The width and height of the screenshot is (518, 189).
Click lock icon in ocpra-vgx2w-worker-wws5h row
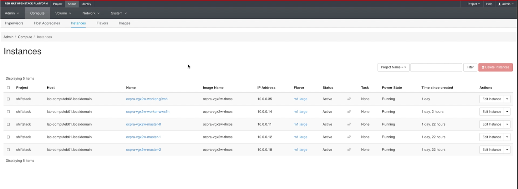349,112
